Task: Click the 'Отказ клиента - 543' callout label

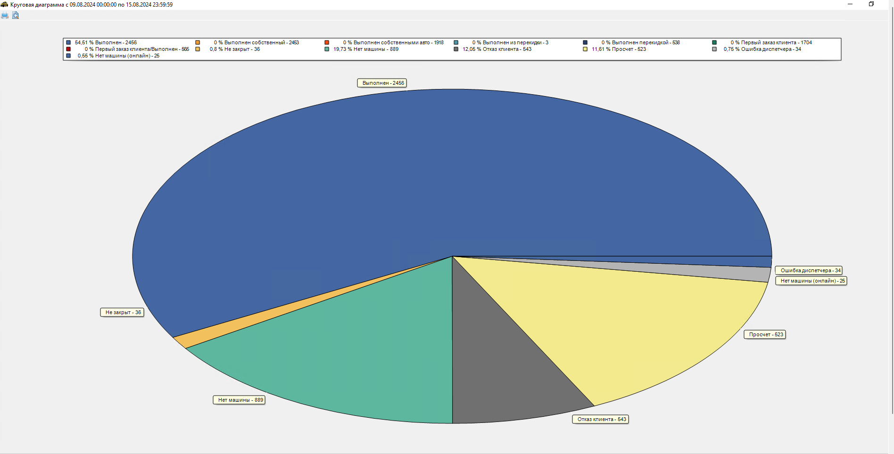Action: coord(601,419)
